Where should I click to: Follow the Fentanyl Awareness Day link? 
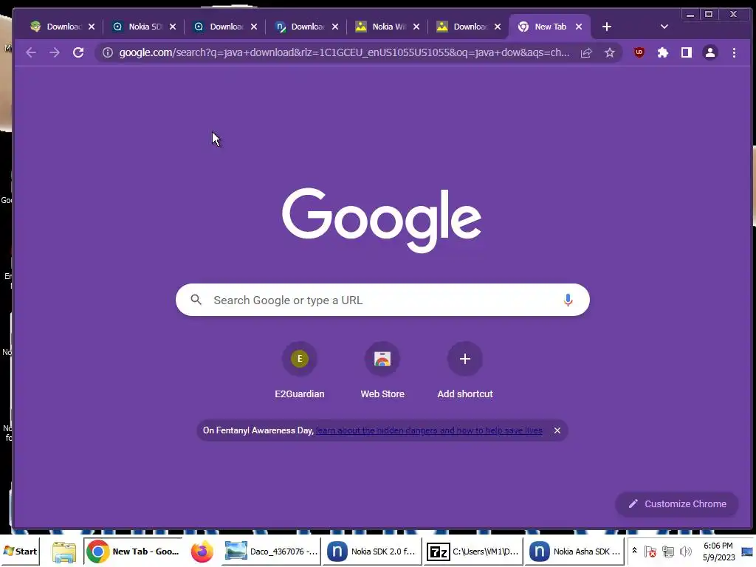tap(429, 430)
